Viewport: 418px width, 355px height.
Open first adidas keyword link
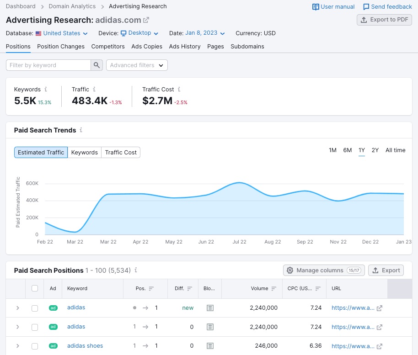76,307
